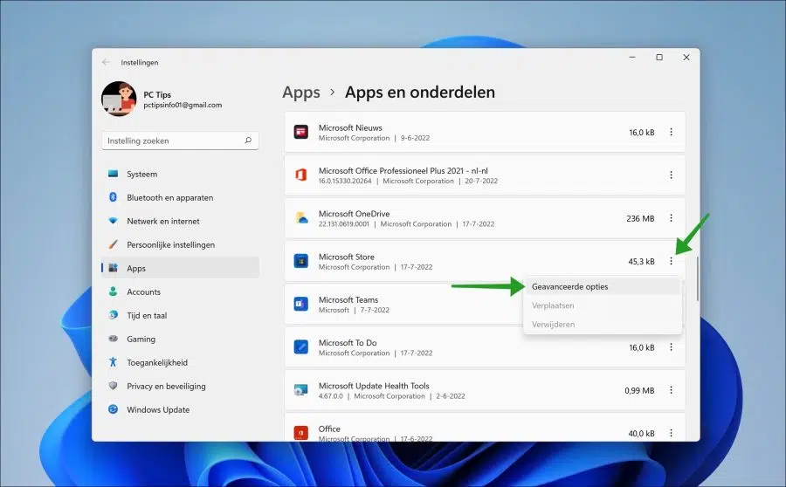
Task: Click the search magnifier icon
Action: pyautogui.click(x=248, y=141)
